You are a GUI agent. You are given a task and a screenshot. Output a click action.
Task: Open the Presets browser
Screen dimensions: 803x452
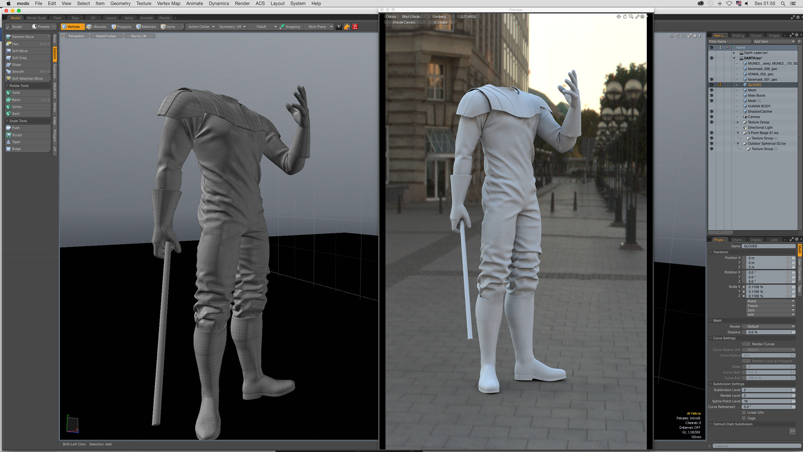(x=43, y=27)
